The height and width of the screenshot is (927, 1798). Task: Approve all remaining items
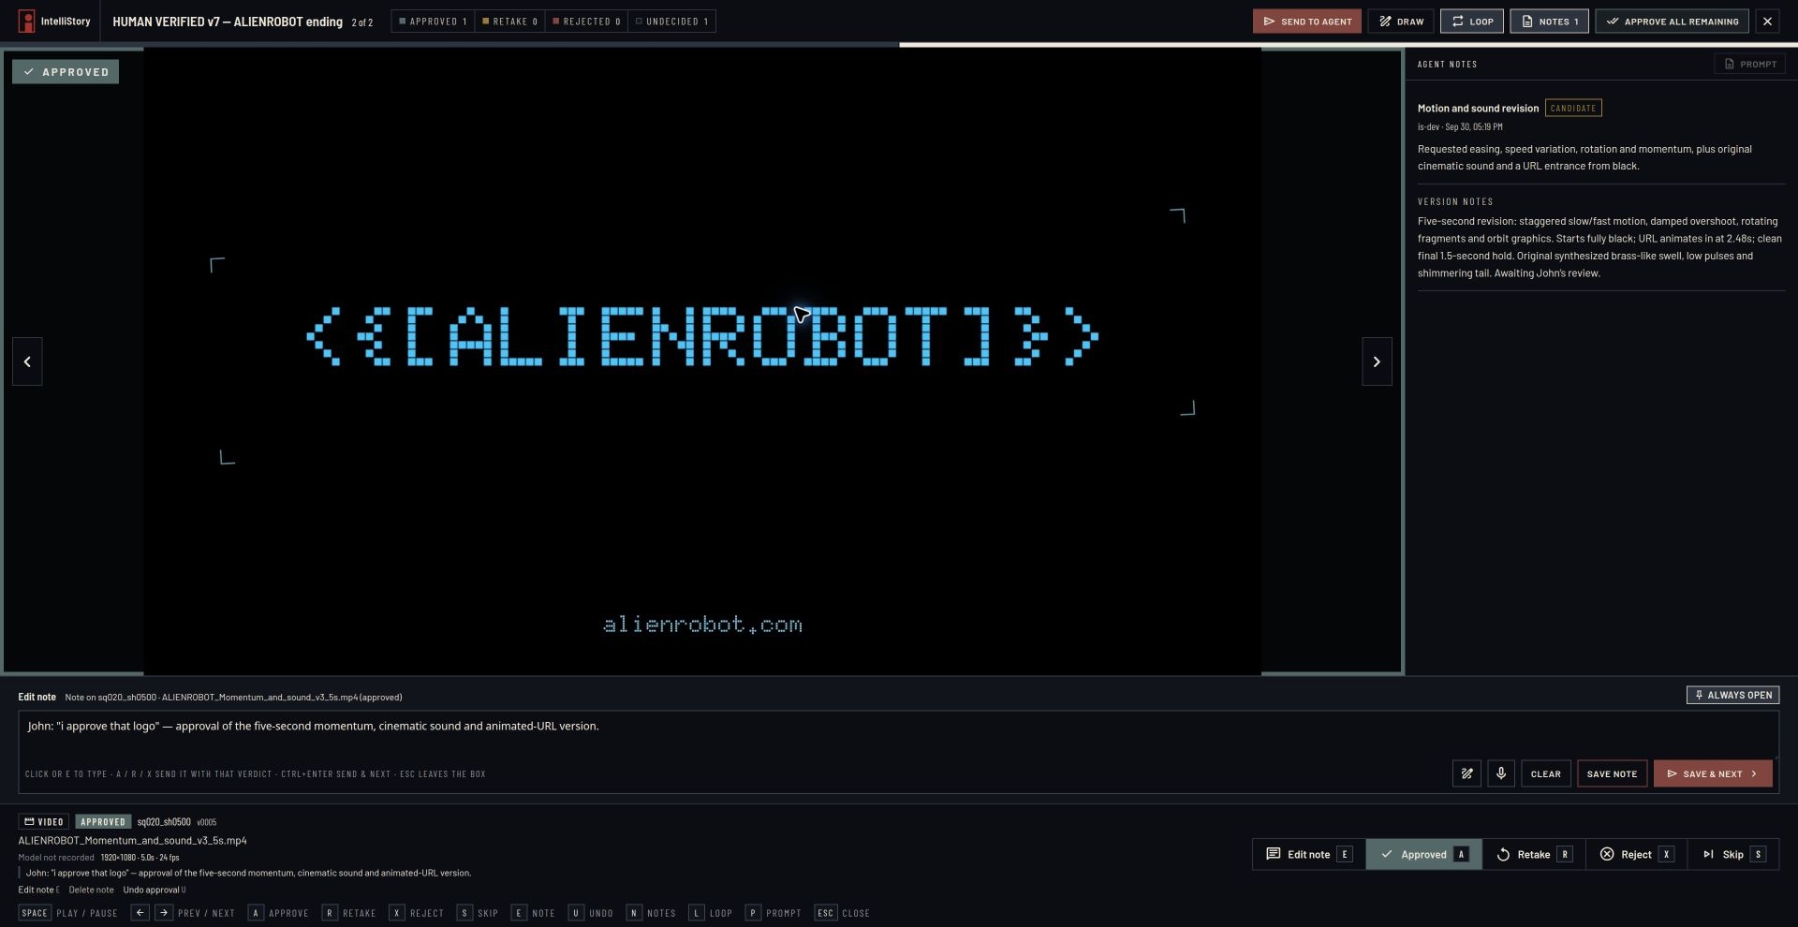point(1672,21)
